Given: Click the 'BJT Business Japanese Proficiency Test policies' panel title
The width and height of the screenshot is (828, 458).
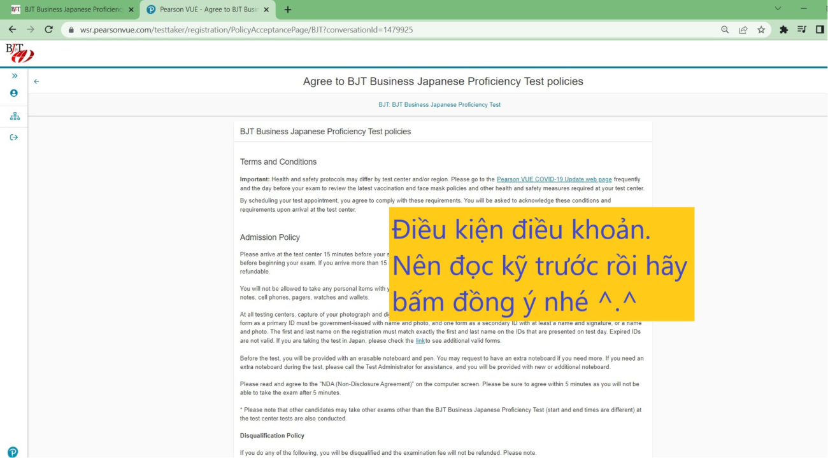Looking at the screenshot, I should (325, 132).
